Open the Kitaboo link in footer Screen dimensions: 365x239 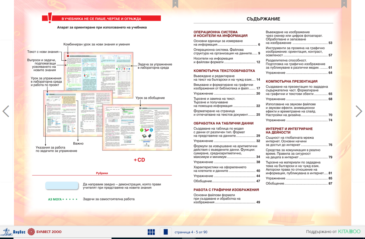point(349,232)
